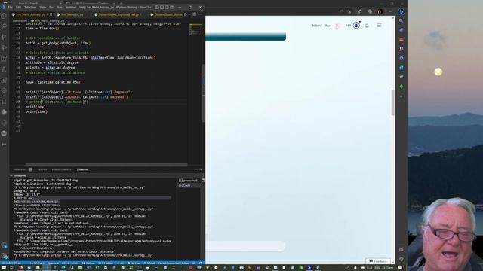Open the Accounts icon at activity bar bottom
The width and height of the screenshot is (483, 271).
click(x=4, y=245)
